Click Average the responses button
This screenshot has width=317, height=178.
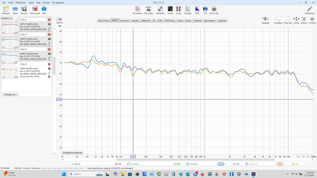pyautogui.click(x=73, y=153)
